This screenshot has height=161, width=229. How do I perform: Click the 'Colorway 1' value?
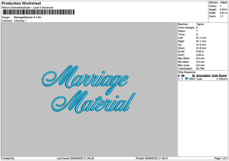(x=20, y=21)
